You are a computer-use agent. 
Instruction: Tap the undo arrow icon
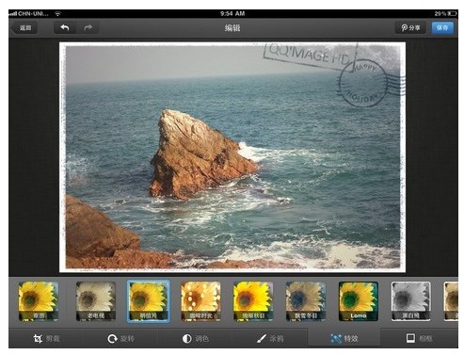(65, 28)
